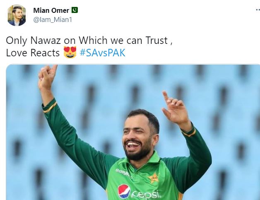
Task: Click the Pepsi globe logo on the jersey
Action: [124, 191]
